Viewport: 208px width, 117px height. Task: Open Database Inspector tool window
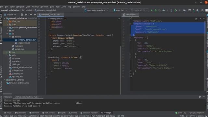[89, 113]
